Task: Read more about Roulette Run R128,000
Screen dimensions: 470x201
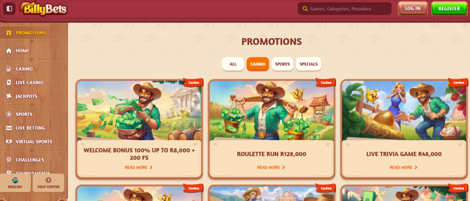Action: tap(271, 168)
